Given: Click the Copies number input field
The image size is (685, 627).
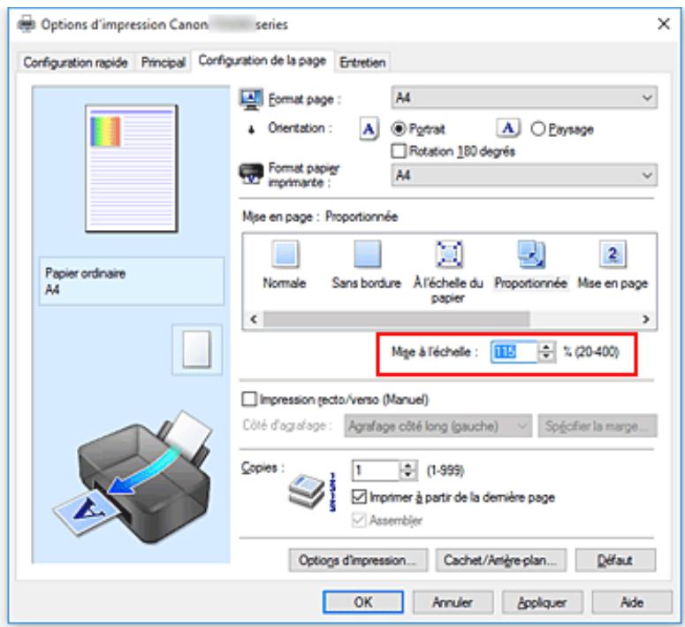Looking at the screenshot, I should coord(376,470).
